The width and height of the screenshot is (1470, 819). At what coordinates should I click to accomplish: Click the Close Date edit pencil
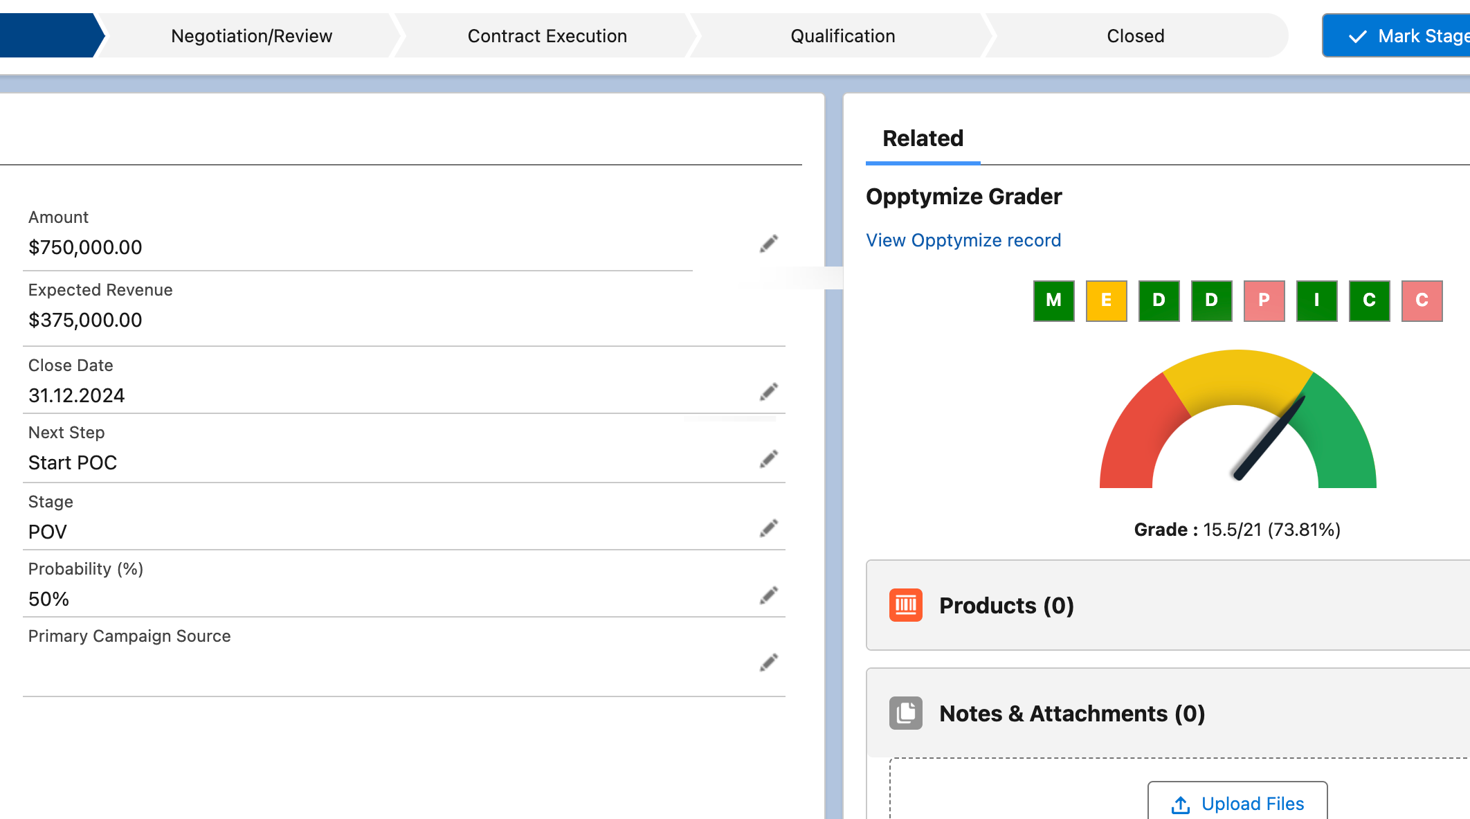tap(768, 392)
